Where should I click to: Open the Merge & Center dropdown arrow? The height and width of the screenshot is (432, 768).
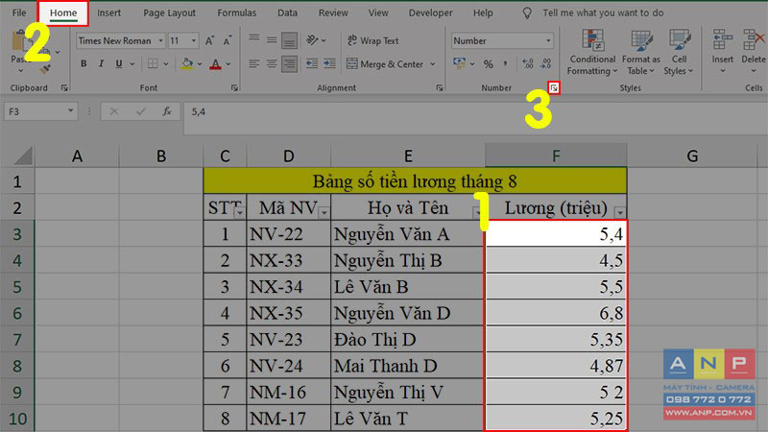[x=433, y=63]
